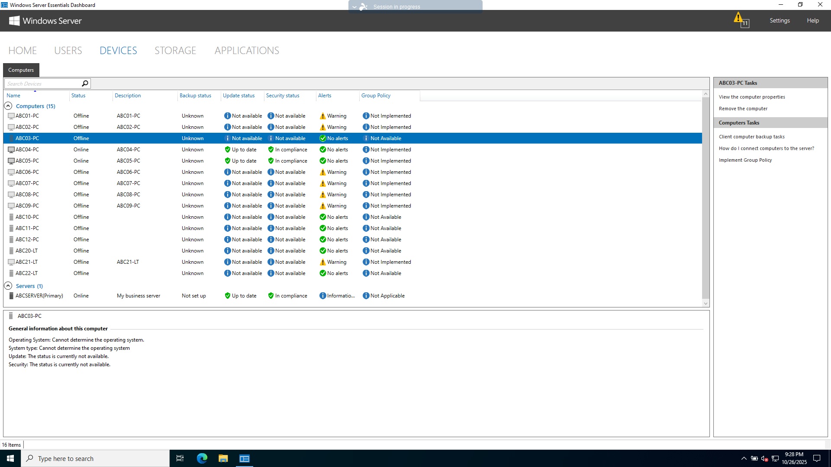Click the Warning alert icon for ABC02-PC
The image size is (831, 467).
tap(322, 127)
